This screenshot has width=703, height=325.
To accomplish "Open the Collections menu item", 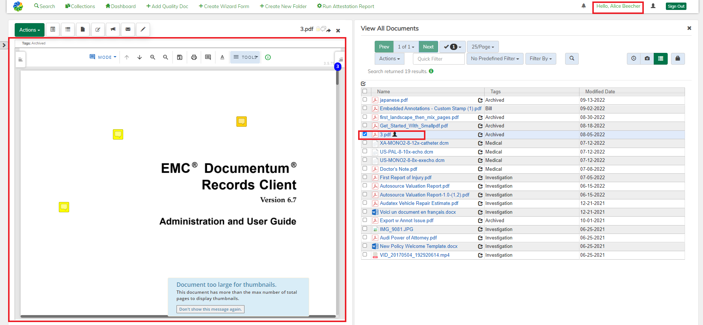I will pos(80,6).
